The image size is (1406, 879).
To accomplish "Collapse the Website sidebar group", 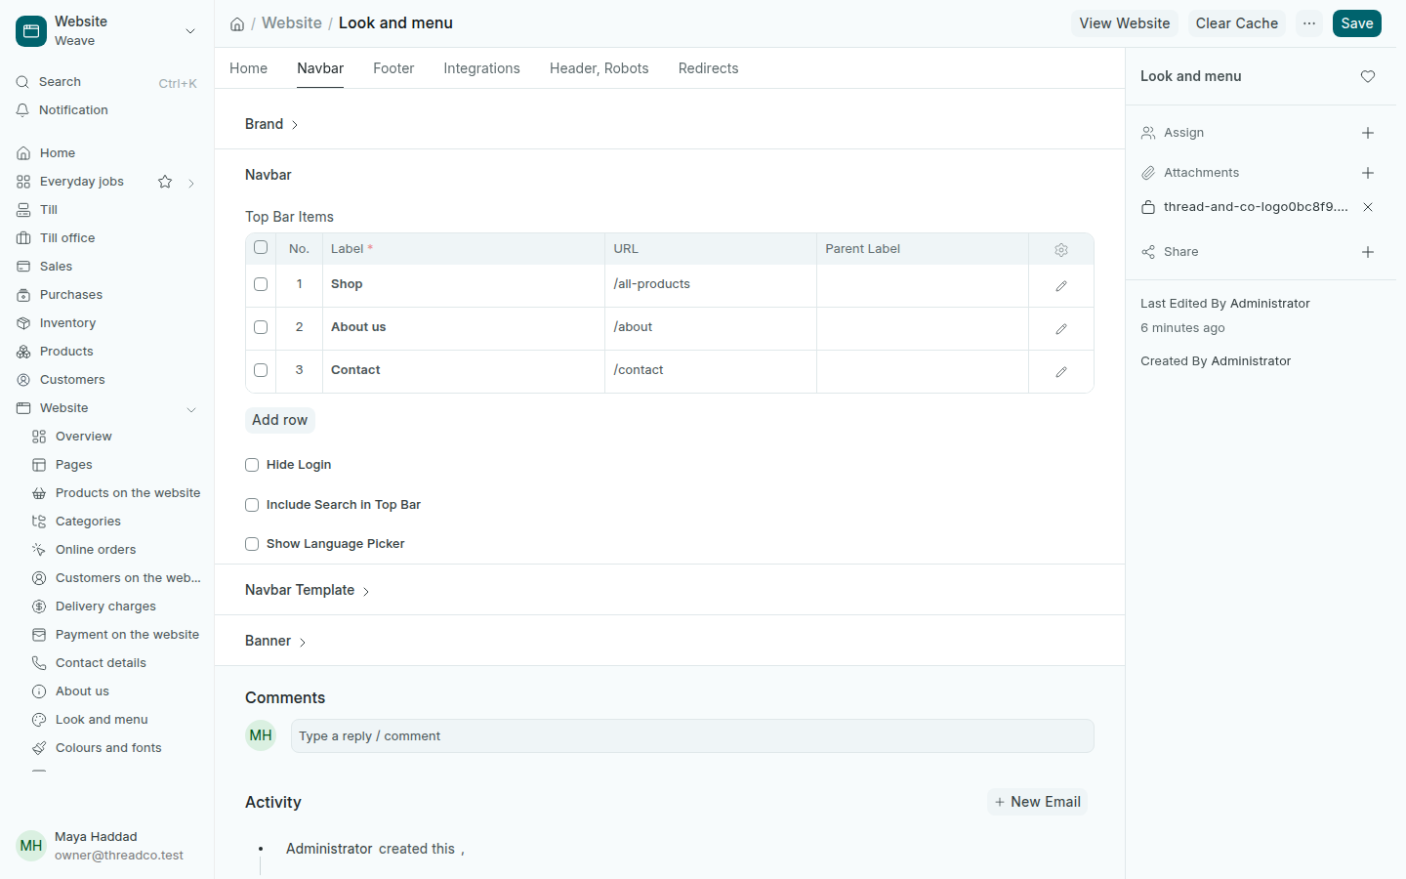I will pyautogui.click(x=191, y=409).
